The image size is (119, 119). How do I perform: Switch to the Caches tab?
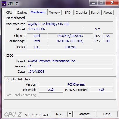[22, 13]
